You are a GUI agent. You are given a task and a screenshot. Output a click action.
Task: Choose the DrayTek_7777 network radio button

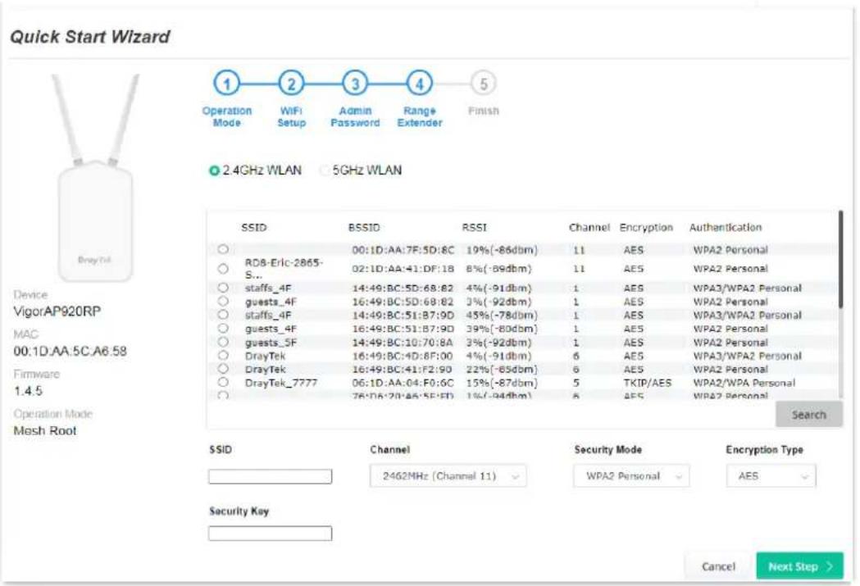(x=223, y=382)
